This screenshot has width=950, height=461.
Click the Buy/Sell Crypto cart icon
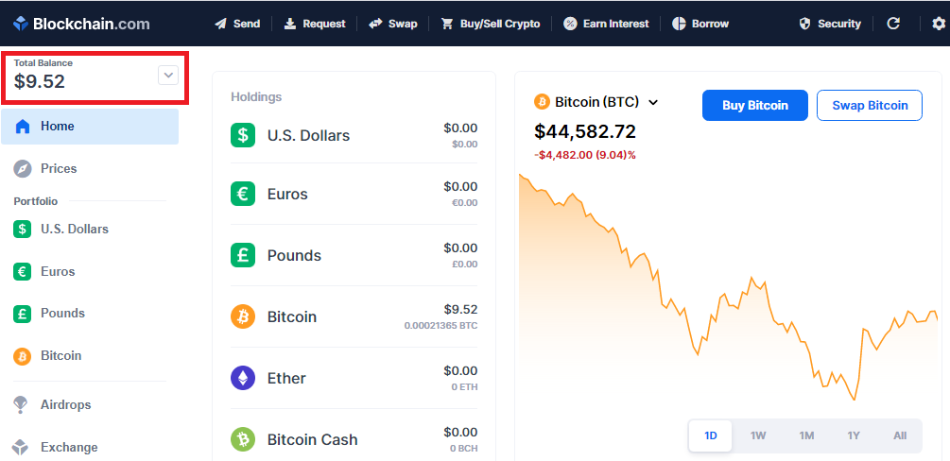click(x=447, y=24)
